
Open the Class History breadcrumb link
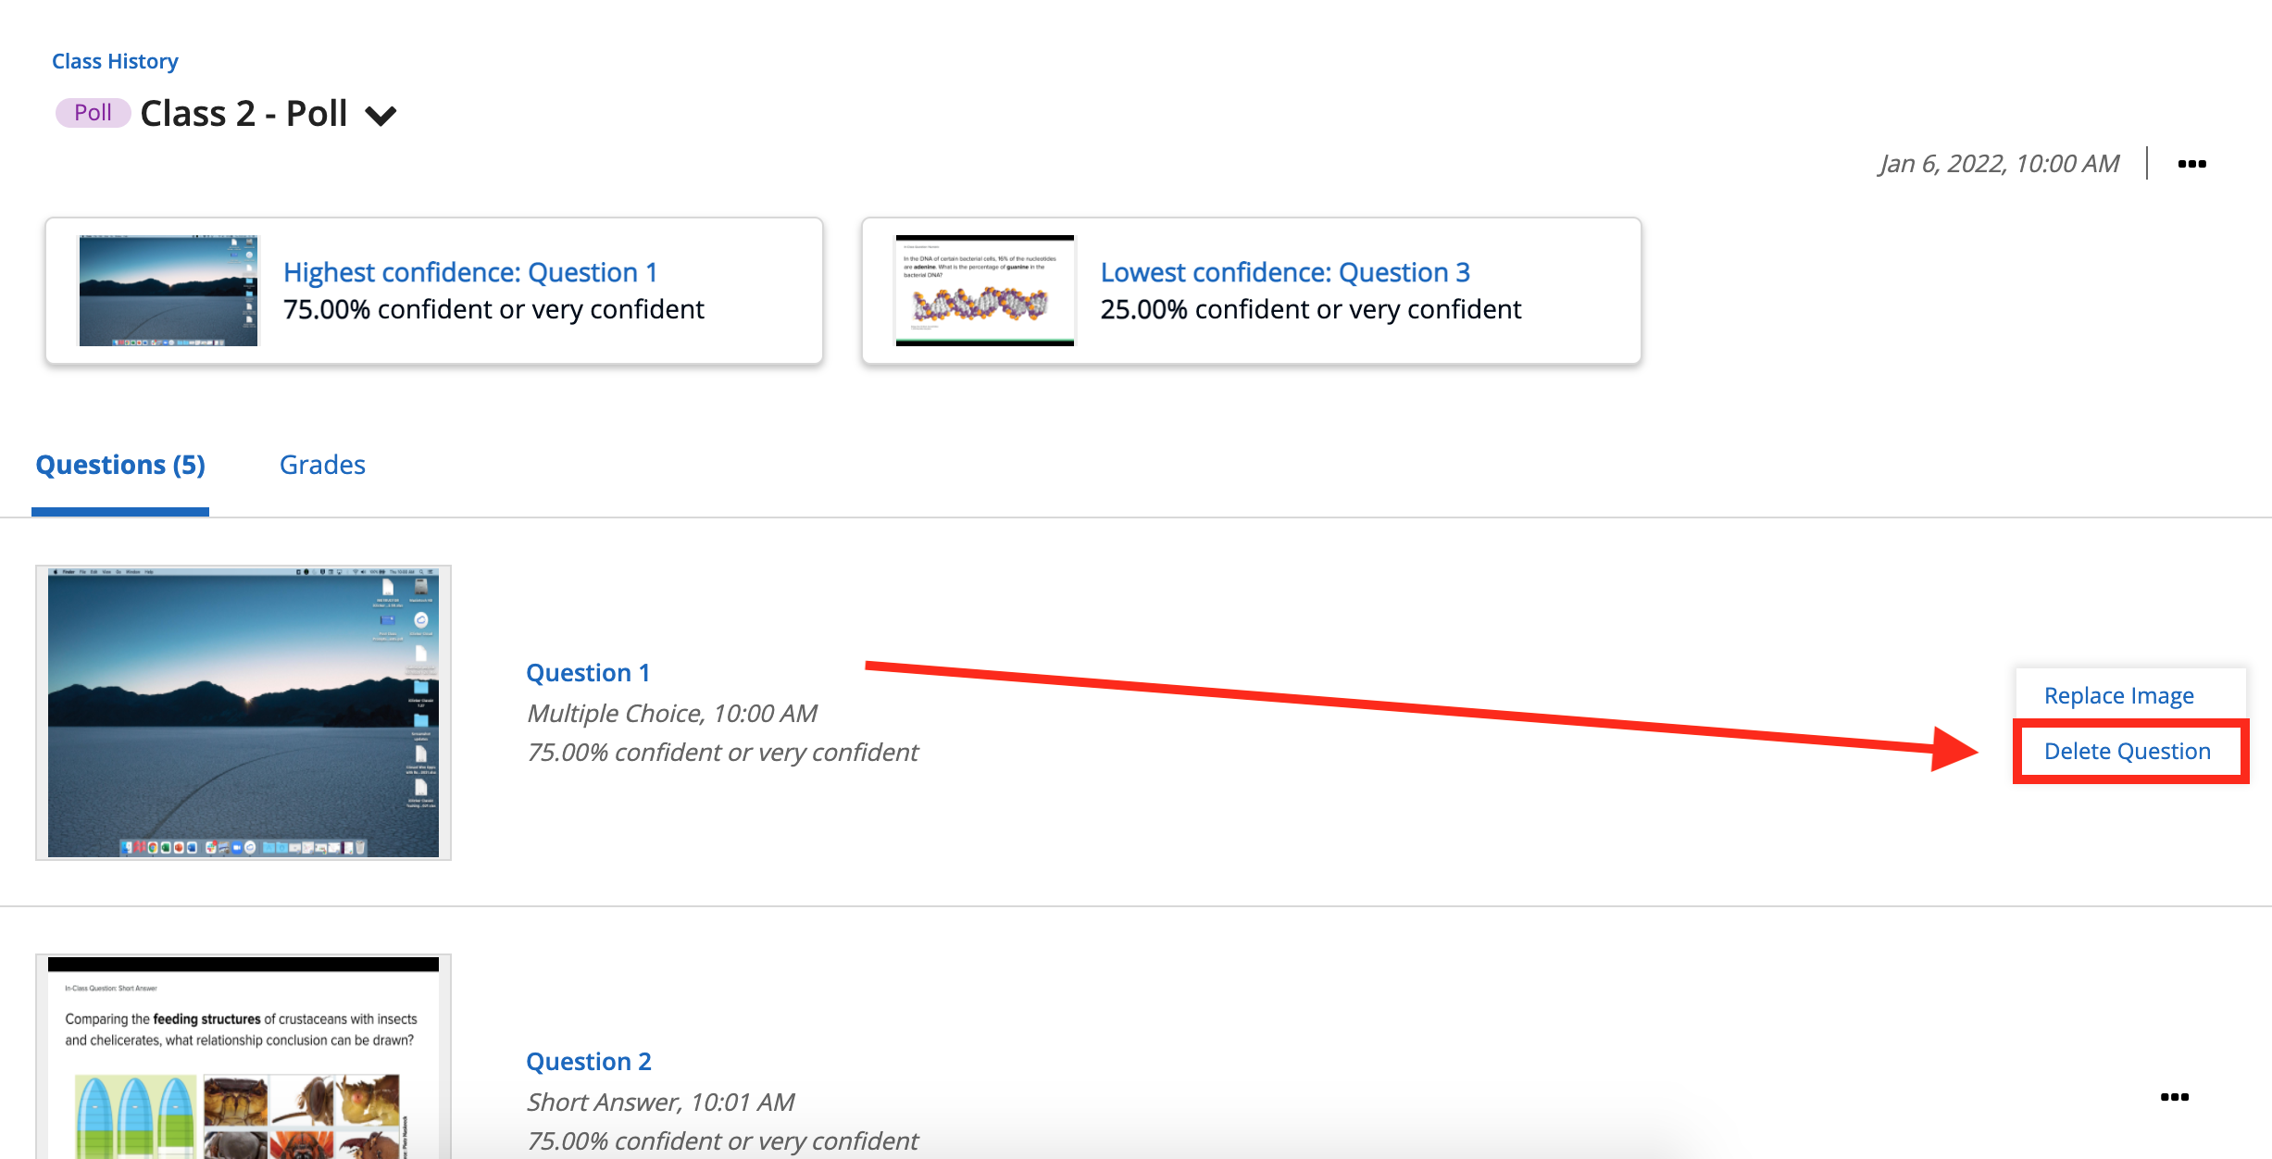pyautogui.click(x=114, y=60)
